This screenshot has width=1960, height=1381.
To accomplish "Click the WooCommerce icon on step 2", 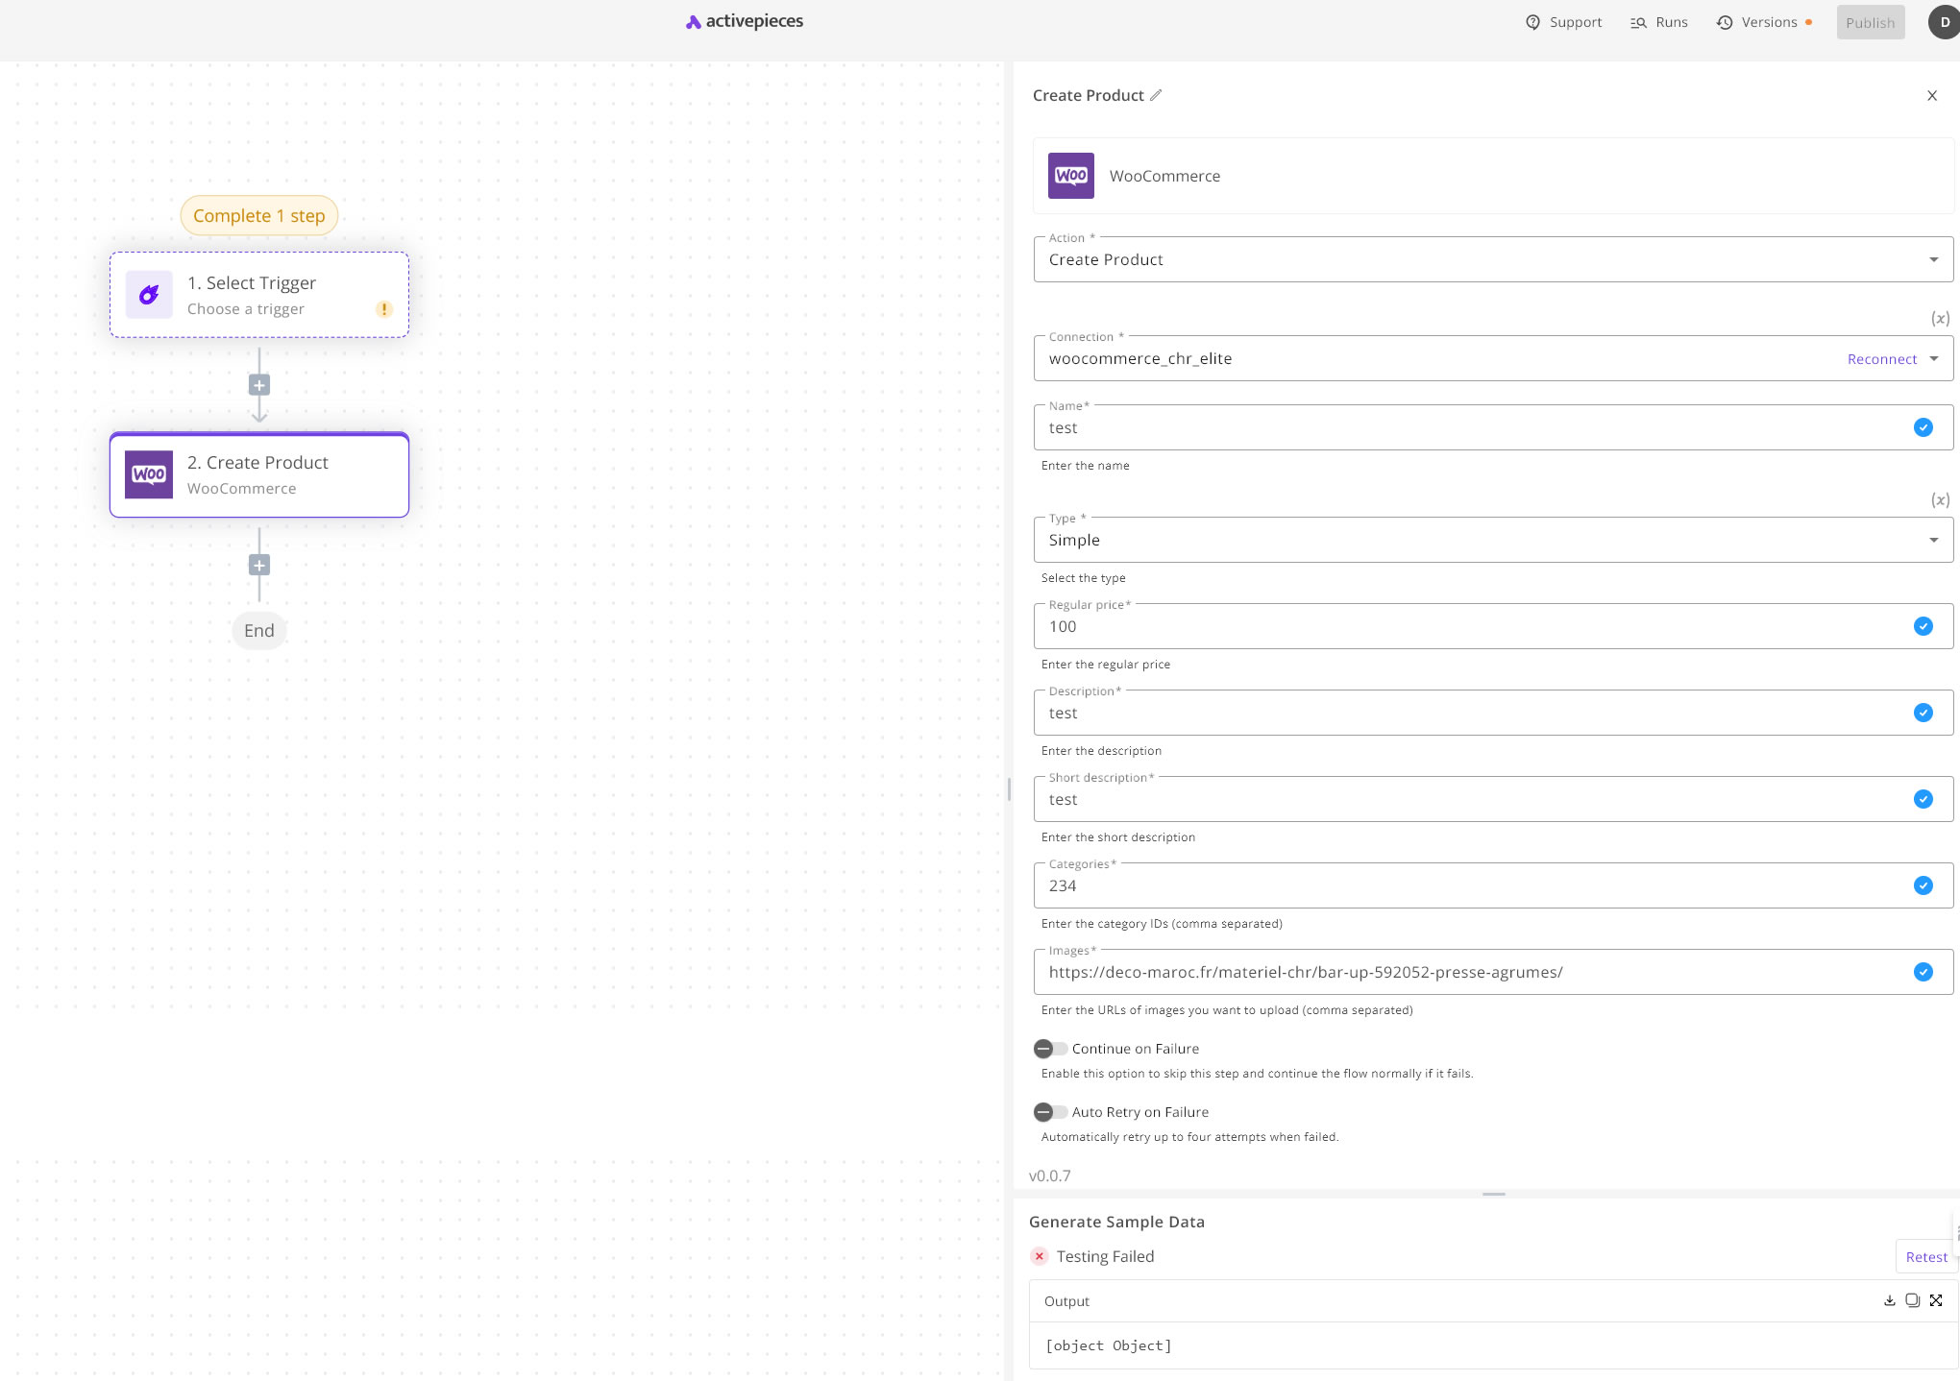I will pyautogui.click(x=149, y=474).
